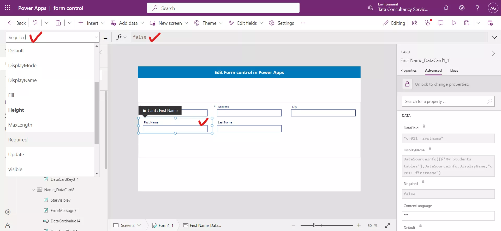This screenshot has width=501, height=231.
Task: Collapse Name_DataCard8 tree node
Action: pos(33,190)
